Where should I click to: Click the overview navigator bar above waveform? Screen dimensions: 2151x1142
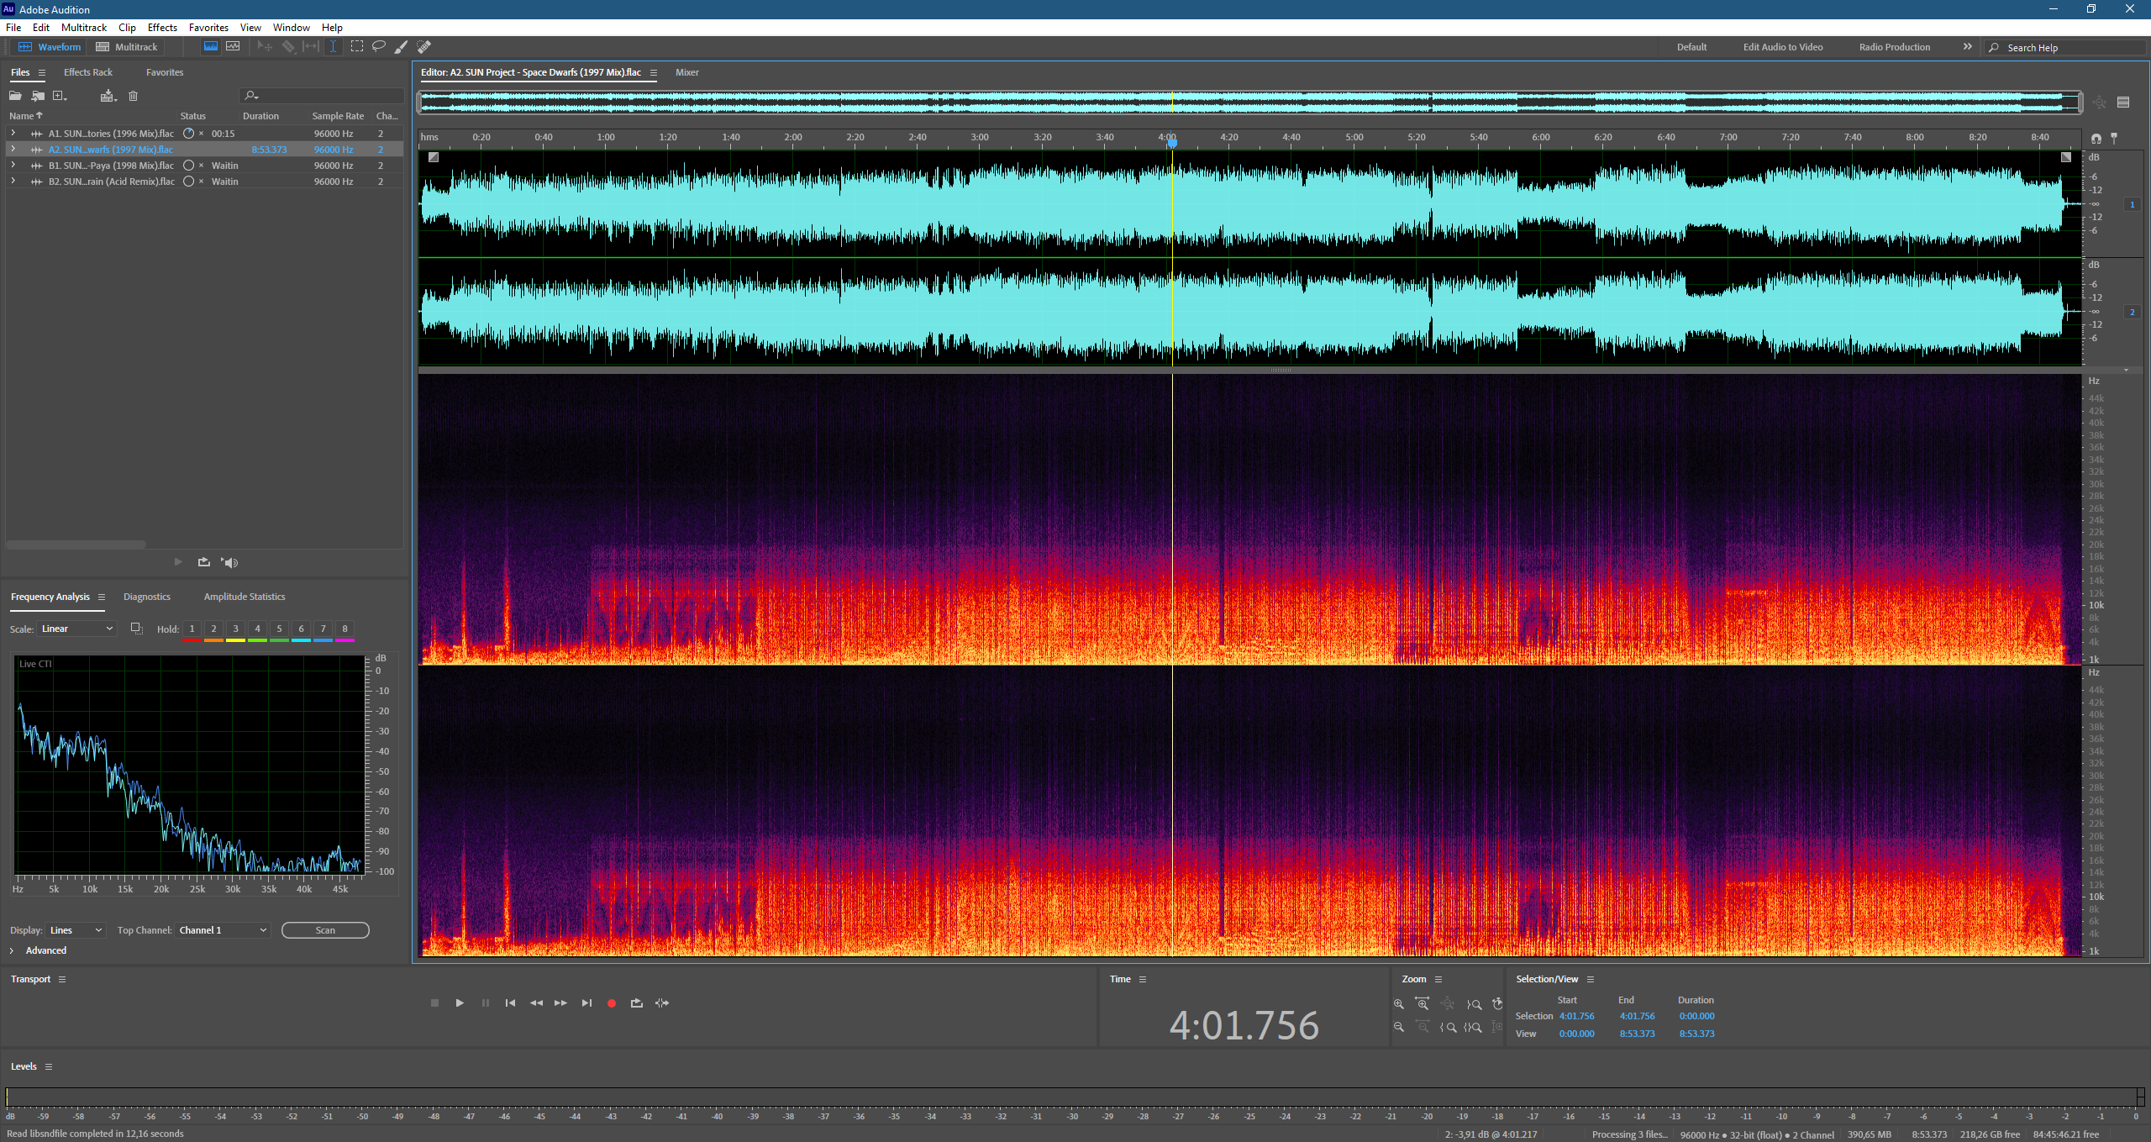tap(1250, 103)
